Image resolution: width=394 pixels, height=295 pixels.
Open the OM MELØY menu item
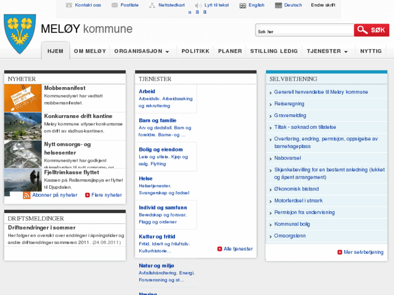[90, 51]
